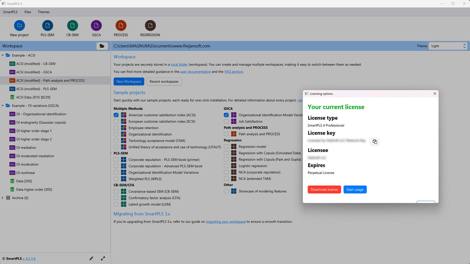
Task: Uncheck American customer satisfaction index (ACSI)
Action: click(x=116, y=115)
